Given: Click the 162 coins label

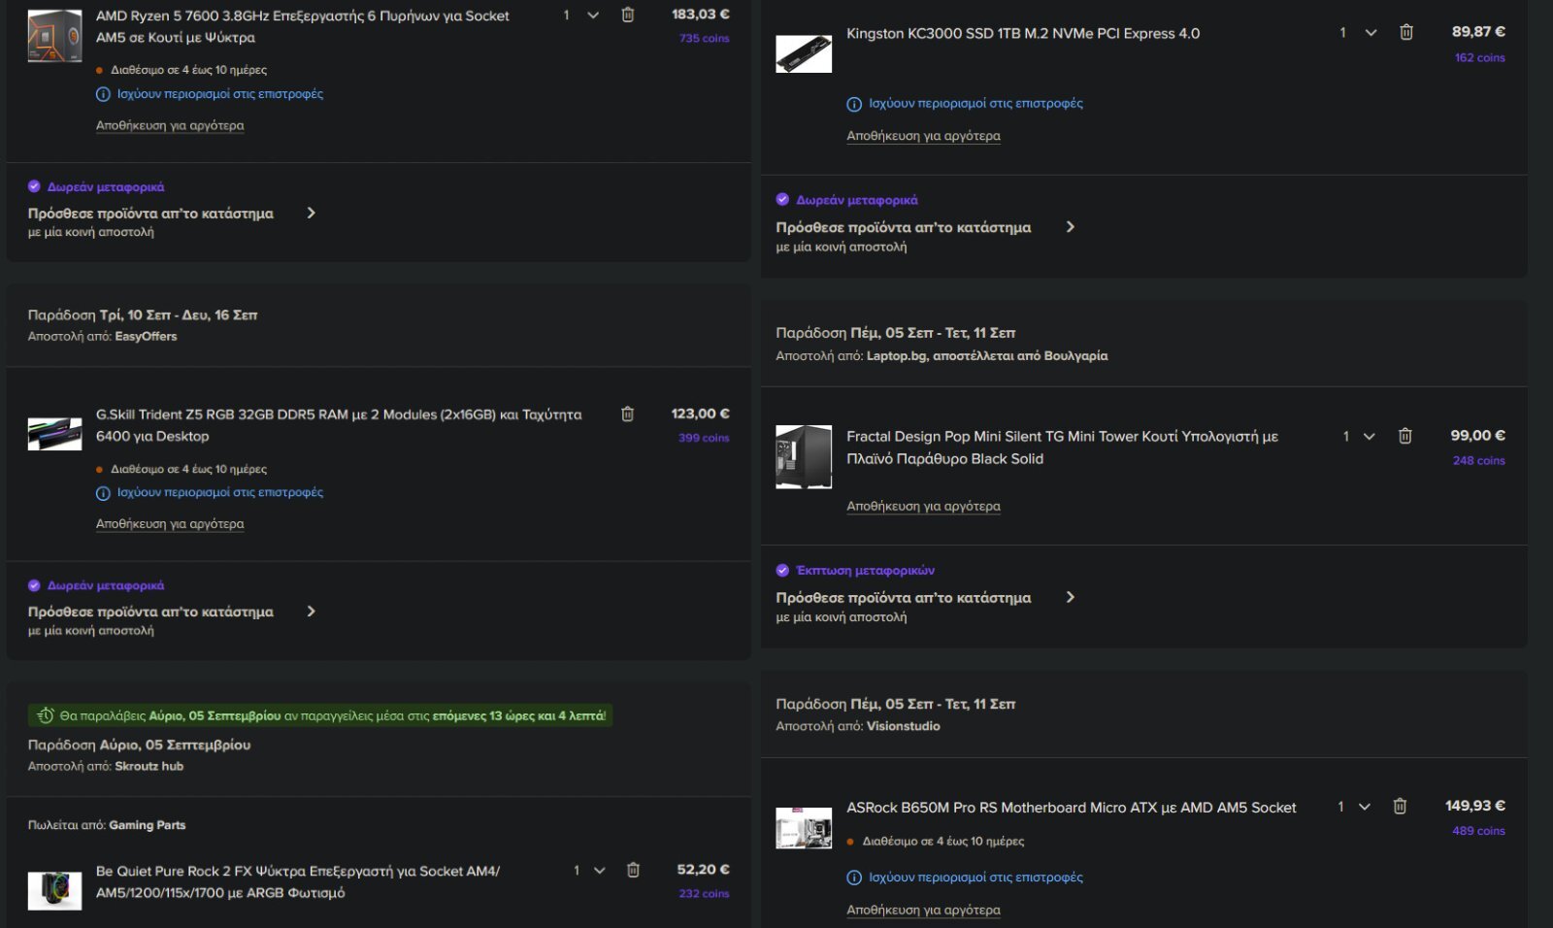Looking at the screenshot, I should click(1479, 58).
